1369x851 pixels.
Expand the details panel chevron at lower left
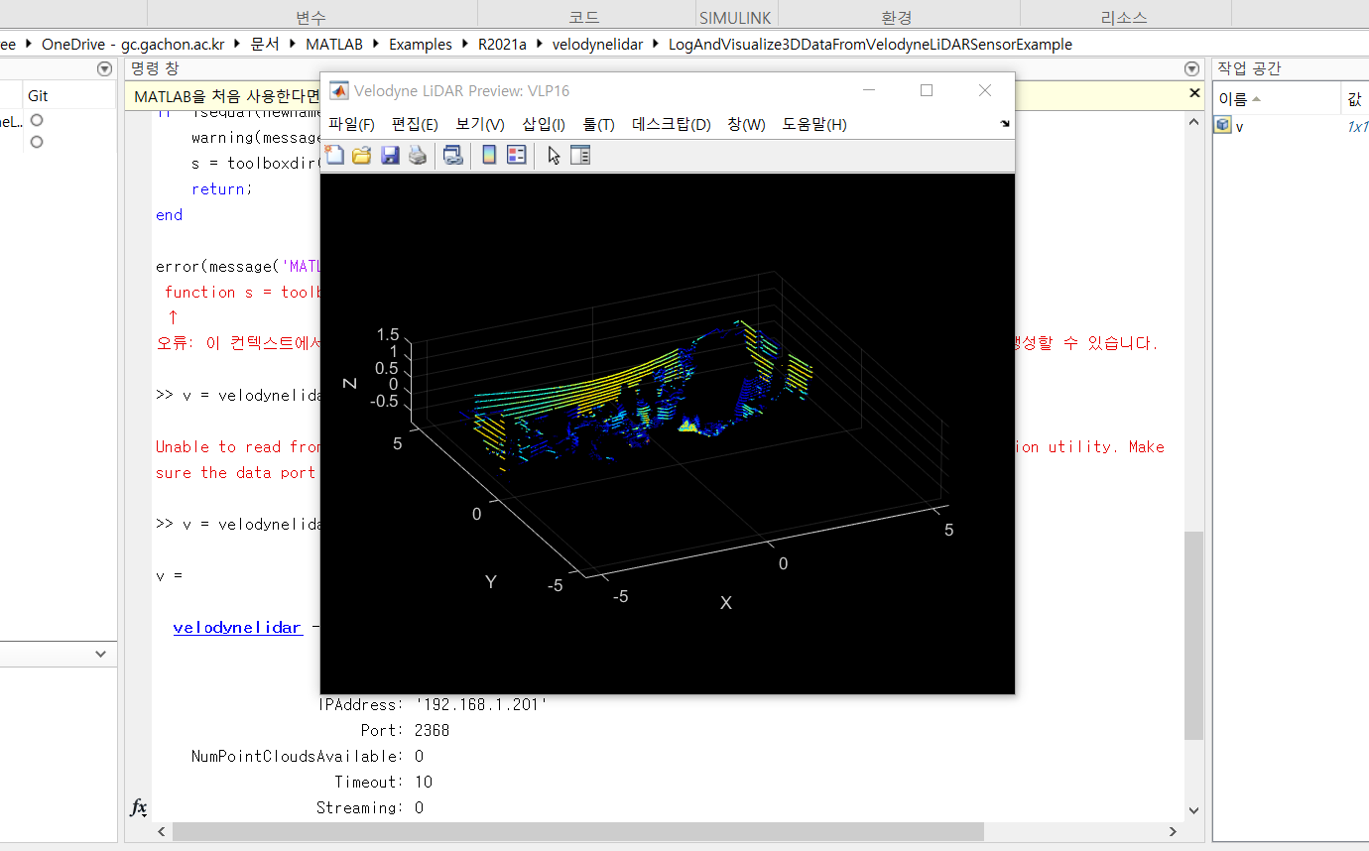[x=100, y=655]
